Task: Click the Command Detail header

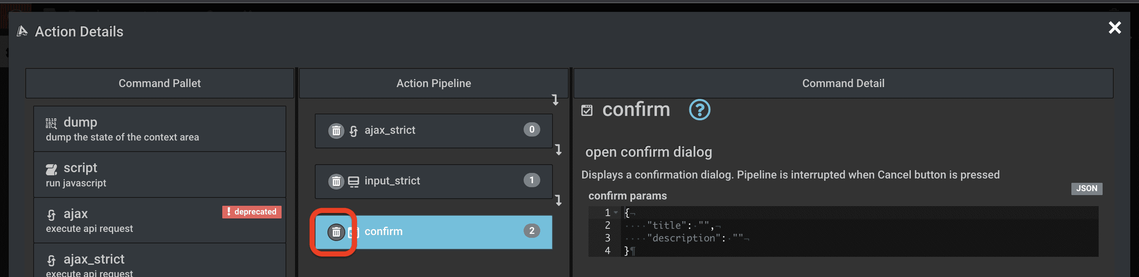Action: click(843, 83)
